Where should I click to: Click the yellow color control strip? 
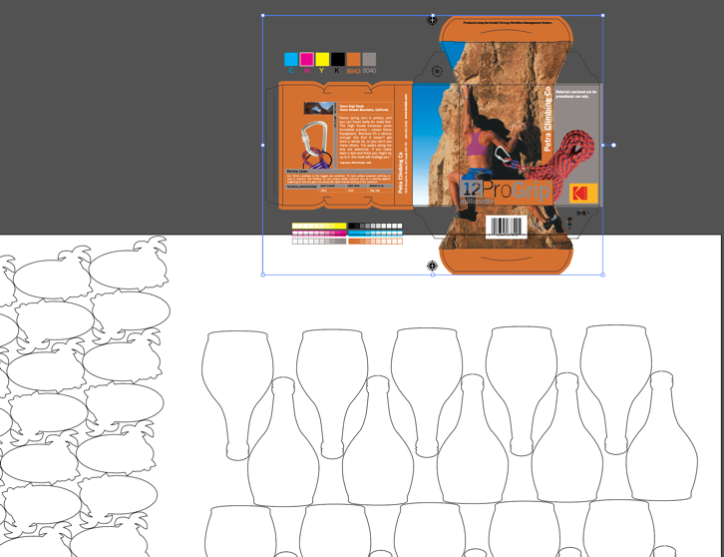[x=319, y=227]
